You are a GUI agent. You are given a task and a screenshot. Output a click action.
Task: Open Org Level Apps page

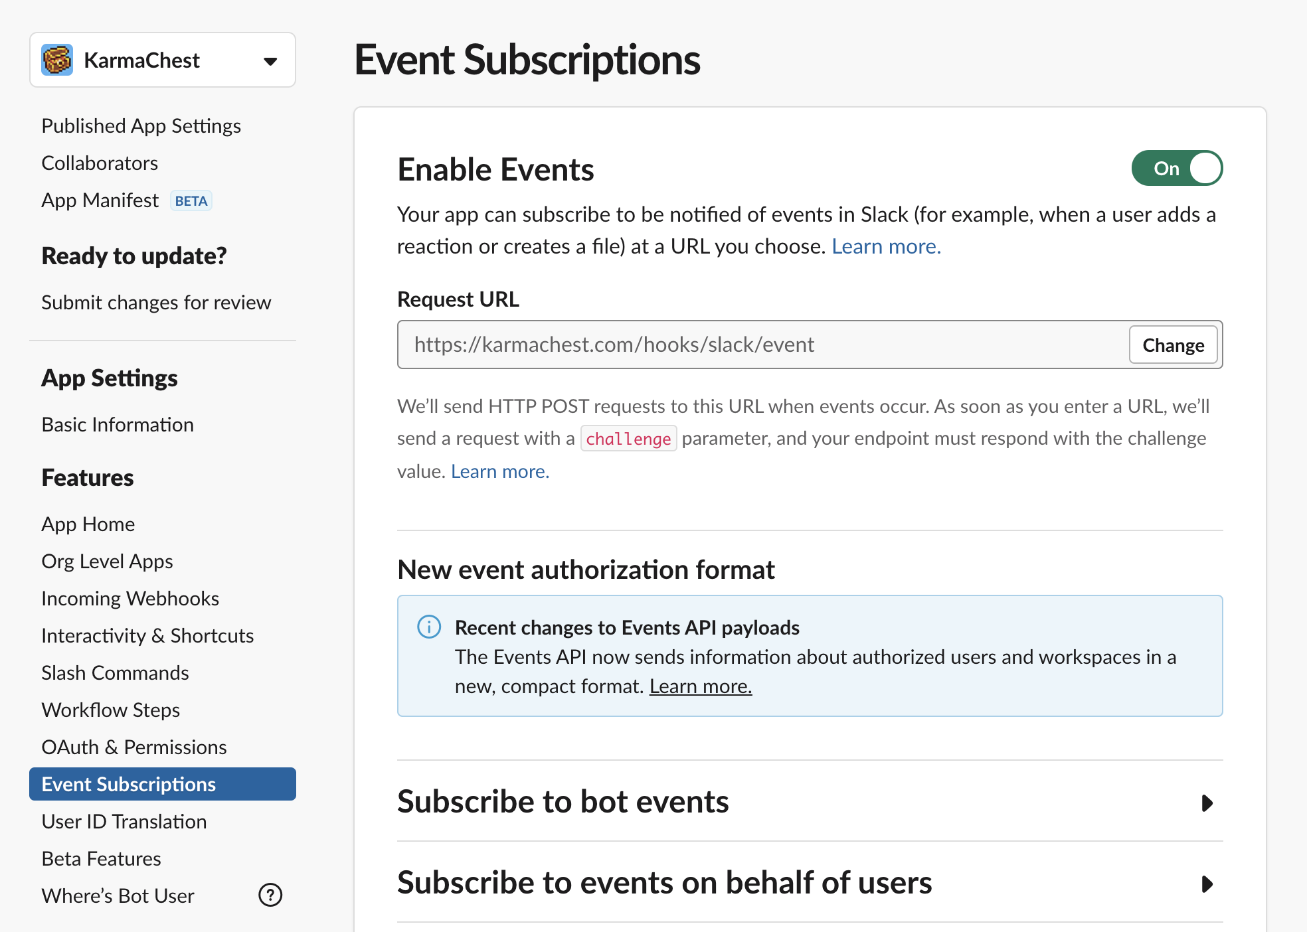coord(107,561)
